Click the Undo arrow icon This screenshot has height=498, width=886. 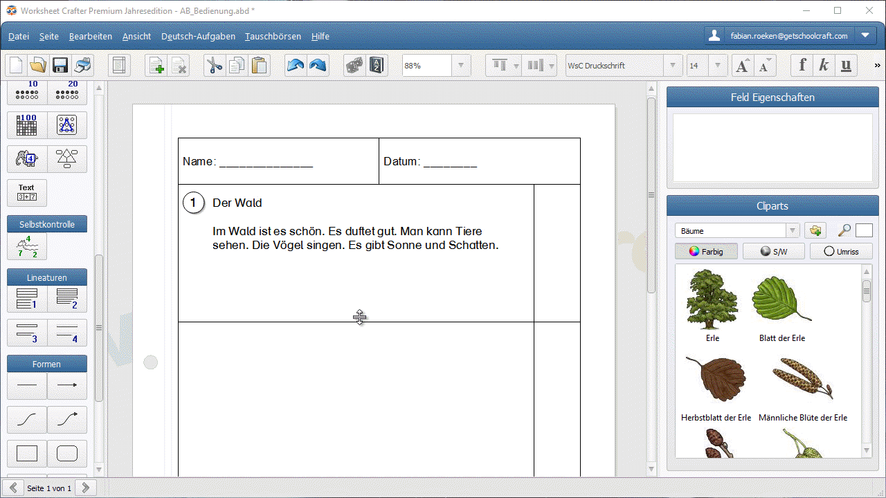point(296,66)
